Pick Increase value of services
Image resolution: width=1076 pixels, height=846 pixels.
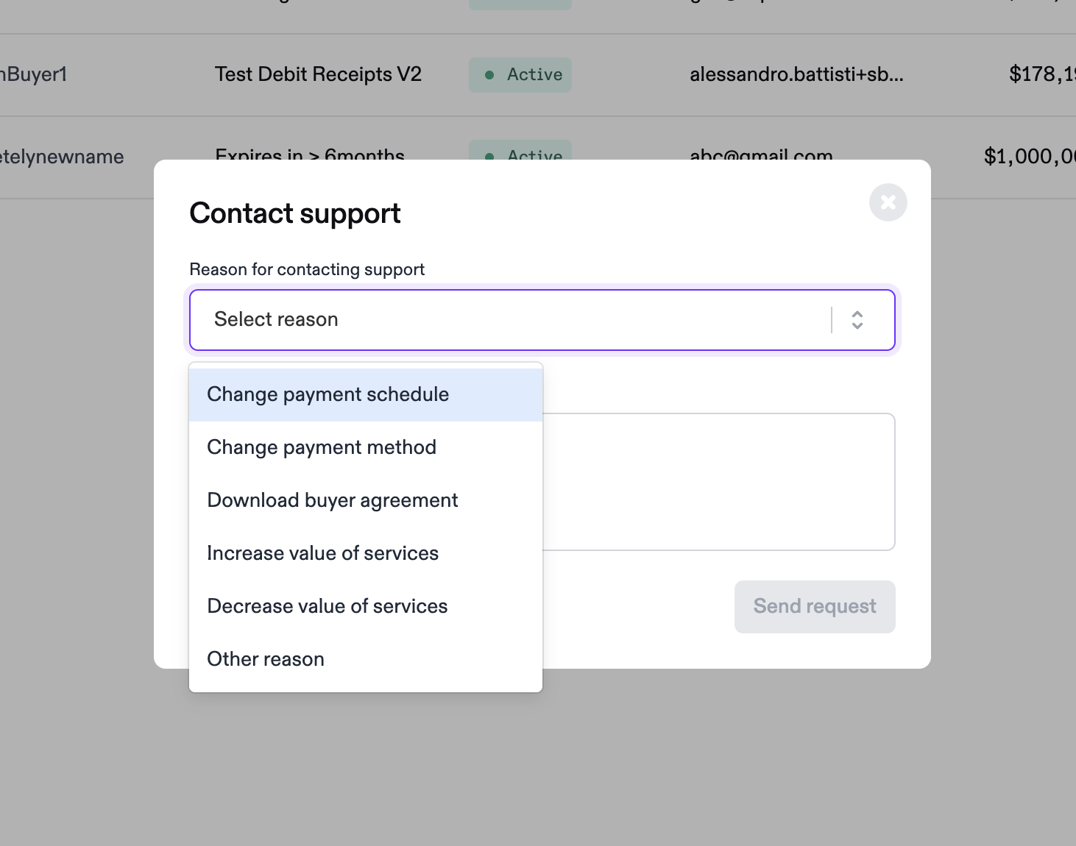(366, 554)
